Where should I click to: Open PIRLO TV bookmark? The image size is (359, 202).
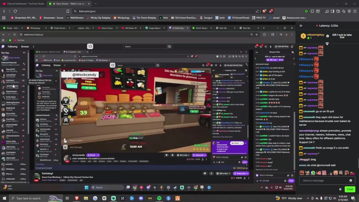[x=259, y=18]
